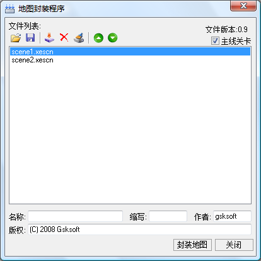Click the 版权 copyright text field
The height and width of the screenshot is (261, 261).
(139, 229)
